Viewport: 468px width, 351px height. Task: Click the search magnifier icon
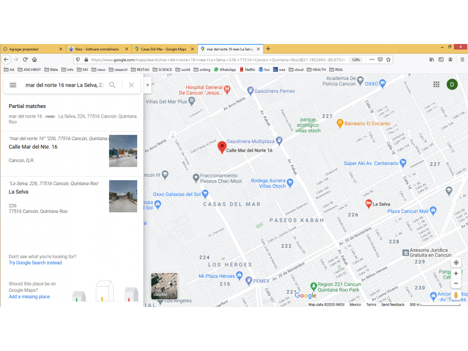pos(112,85)
